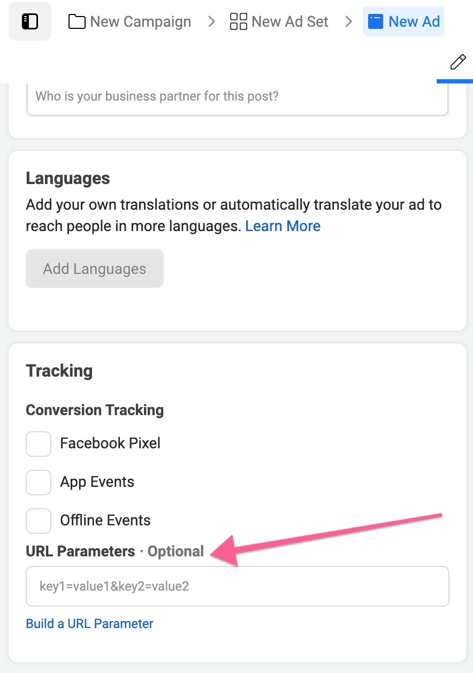Open the Learn More link

tap(283, 226)
